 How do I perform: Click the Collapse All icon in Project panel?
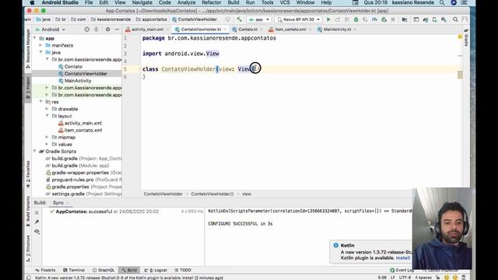click(x=96, y=30)
